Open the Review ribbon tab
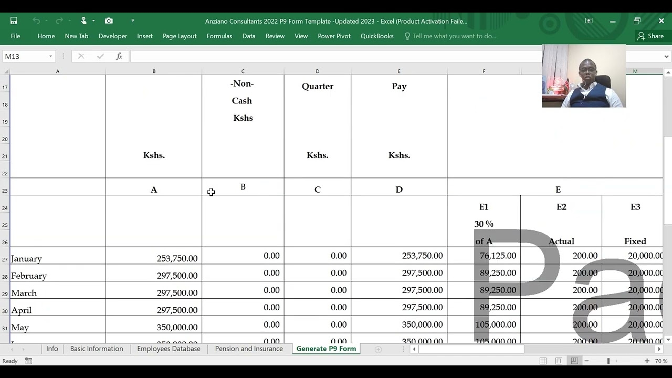The image size is (672, 378). [275, 36]
